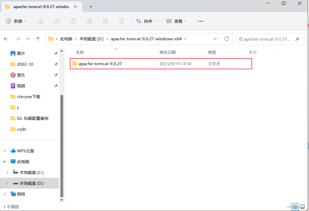The height and width of the screenshot is (211, 309).
Task: Open the three-dots more options menu
Action: pyautogui.click(x=201, y=21)
